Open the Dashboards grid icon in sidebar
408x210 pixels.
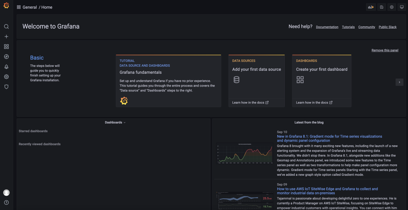point(6,47)
